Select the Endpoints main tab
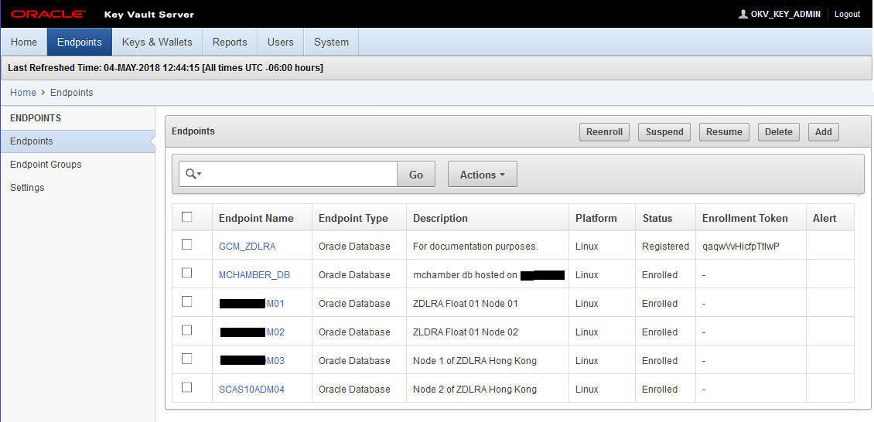This screenshot has width=874, height=422. pyautogui.click(x=80, y=43)
